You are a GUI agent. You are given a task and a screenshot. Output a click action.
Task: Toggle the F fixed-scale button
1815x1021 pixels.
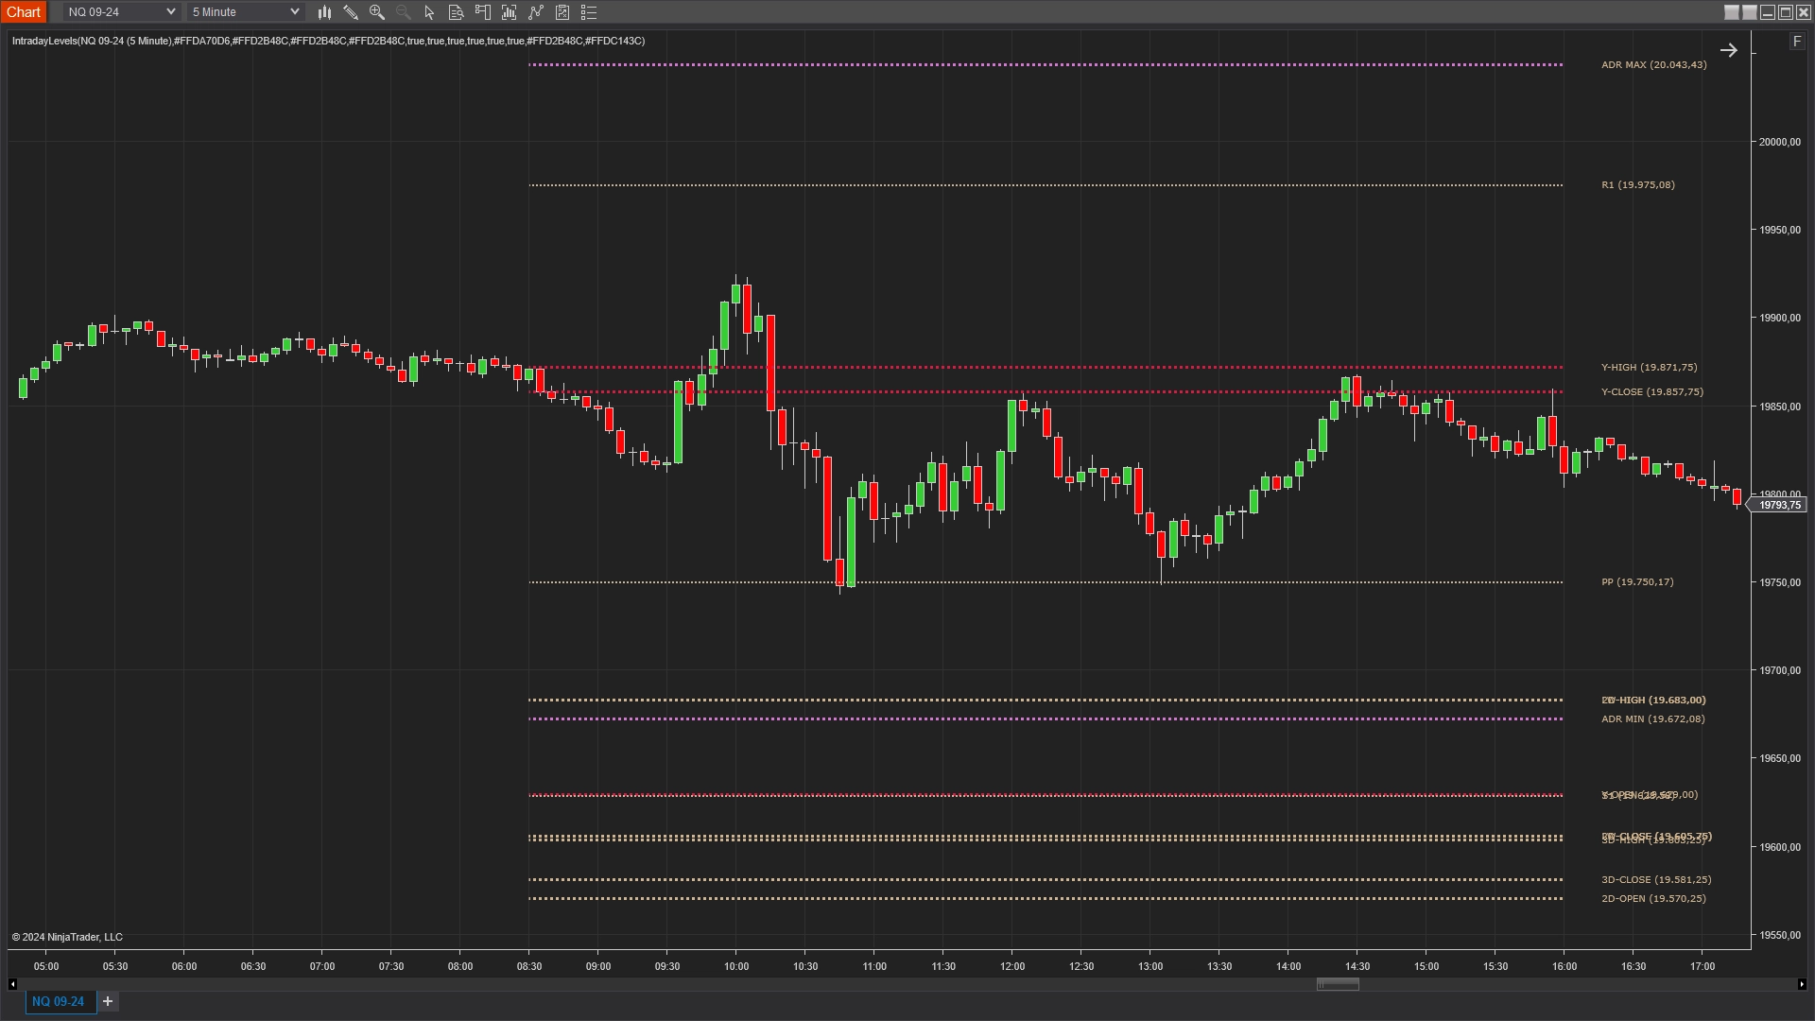pos(1797,42)
